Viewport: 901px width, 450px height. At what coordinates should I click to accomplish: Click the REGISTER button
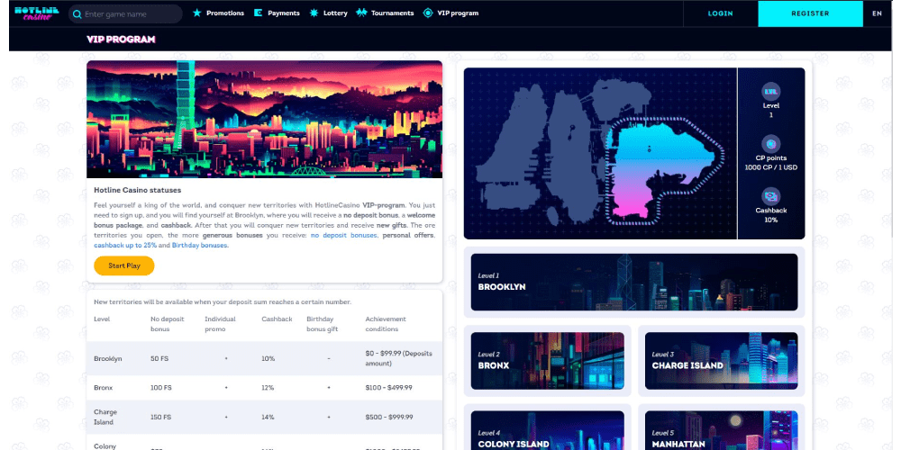(810, 13)
